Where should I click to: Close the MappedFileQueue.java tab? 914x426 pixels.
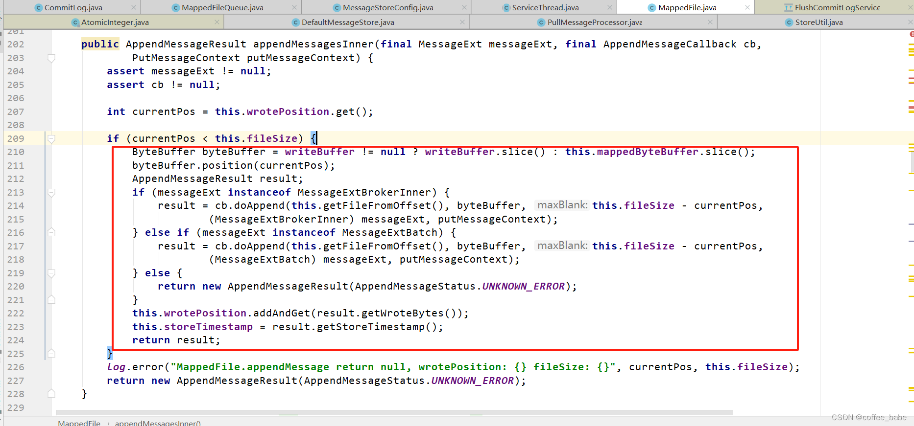point(294,7)
